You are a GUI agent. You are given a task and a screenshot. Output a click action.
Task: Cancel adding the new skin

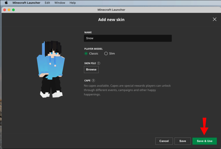164,141
